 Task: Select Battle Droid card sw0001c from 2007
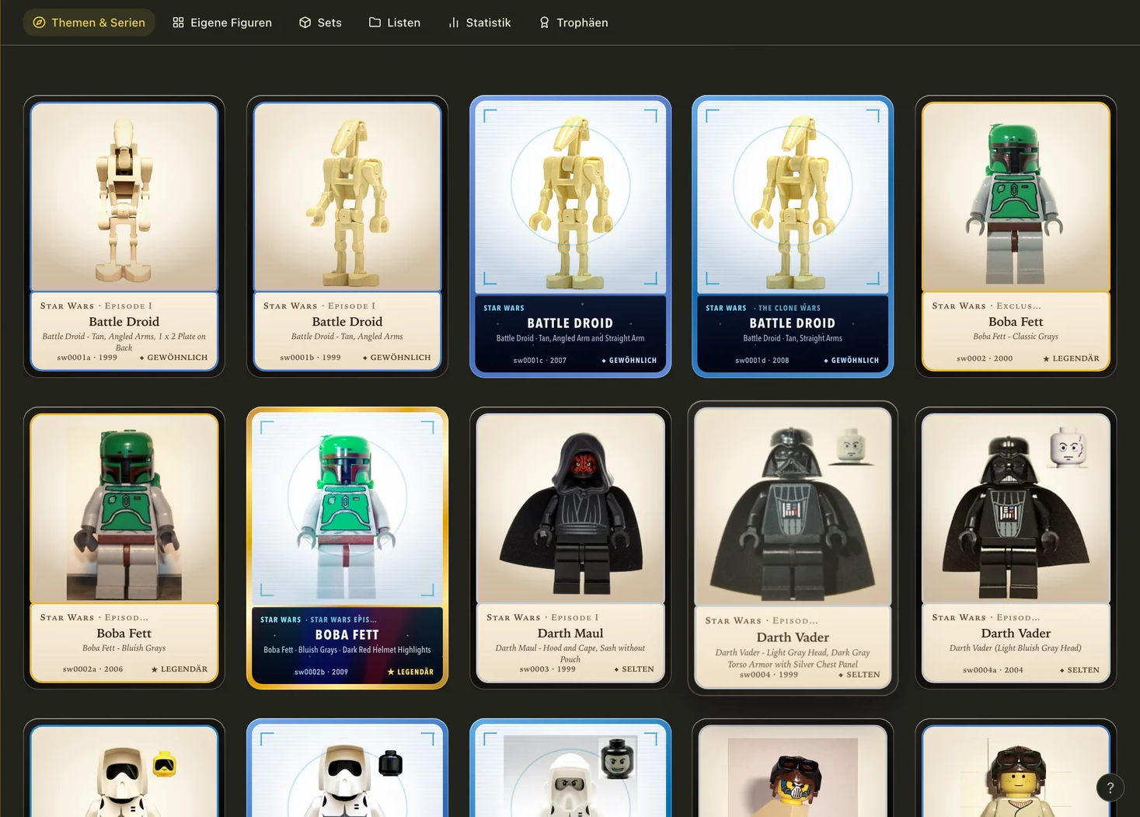(570, 236)
